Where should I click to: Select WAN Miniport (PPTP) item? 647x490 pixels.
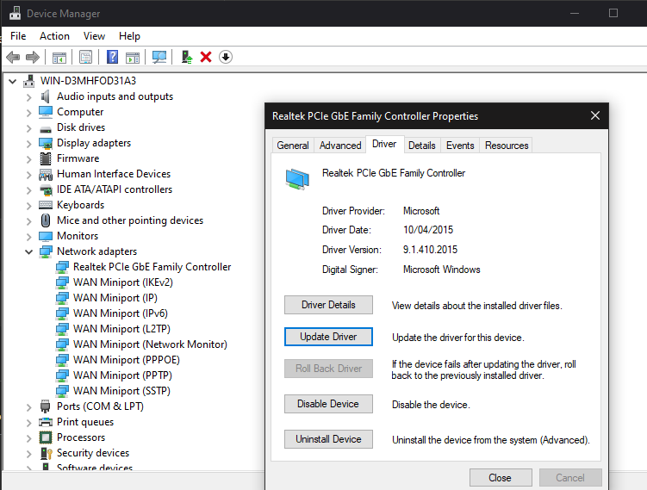pyautogui.click(x=122, y=375)
